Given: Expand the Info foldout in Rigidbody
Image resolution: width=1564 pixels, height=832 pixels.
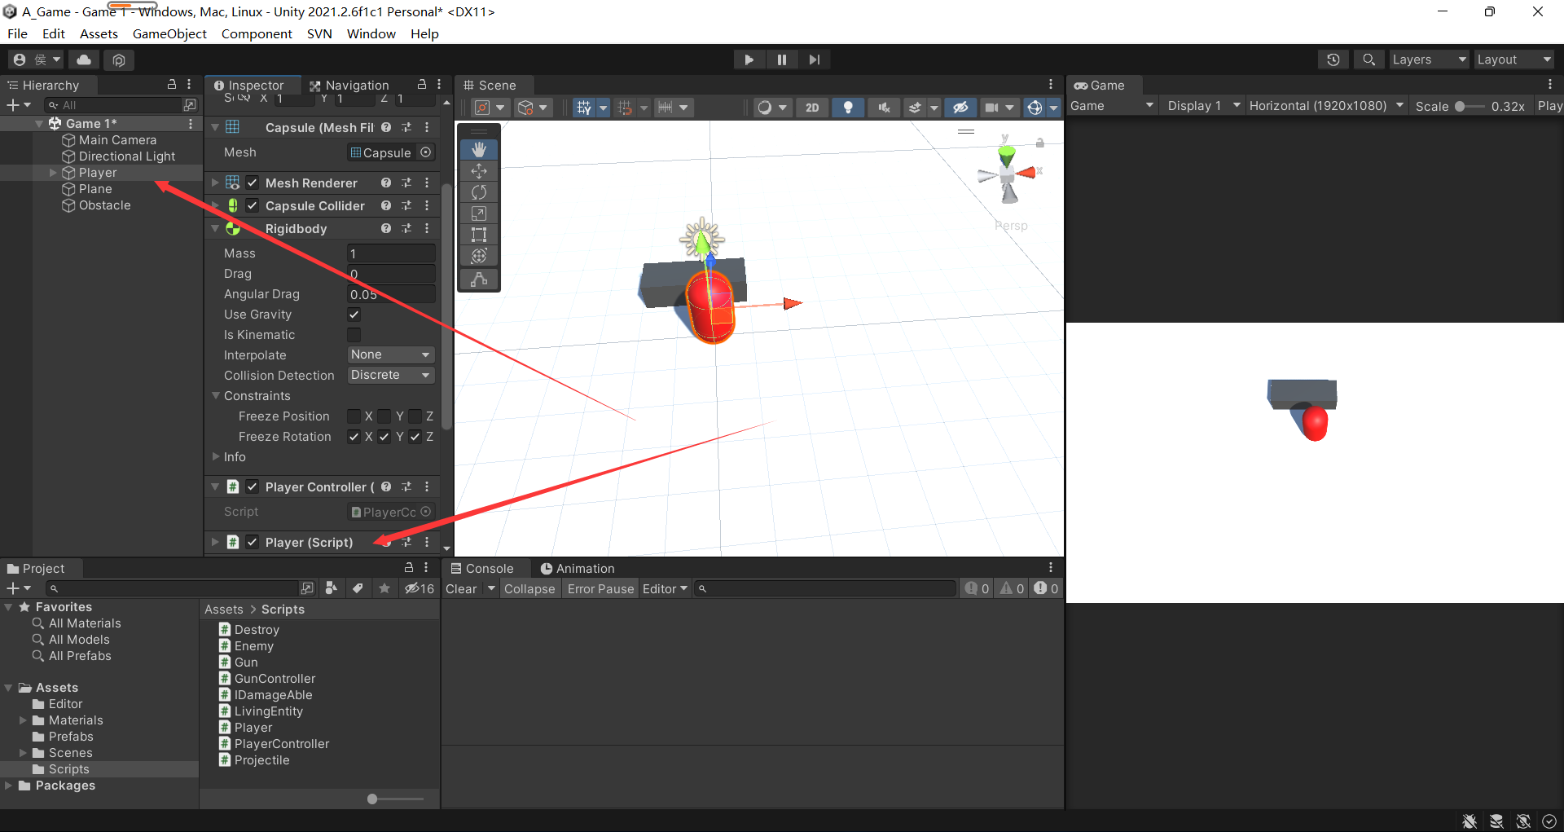Looking at the screenshot, I should (216, 457).
